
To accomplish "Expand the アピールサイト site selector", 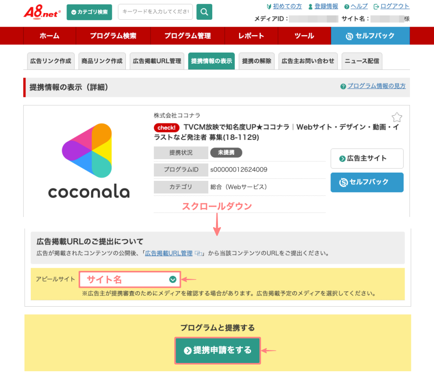I will click(130, 280).
